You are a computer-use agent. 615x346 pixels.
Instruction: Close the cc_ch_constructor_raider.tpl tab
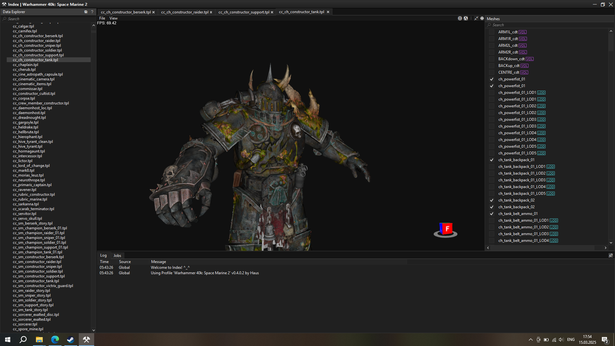click(211, 12)
